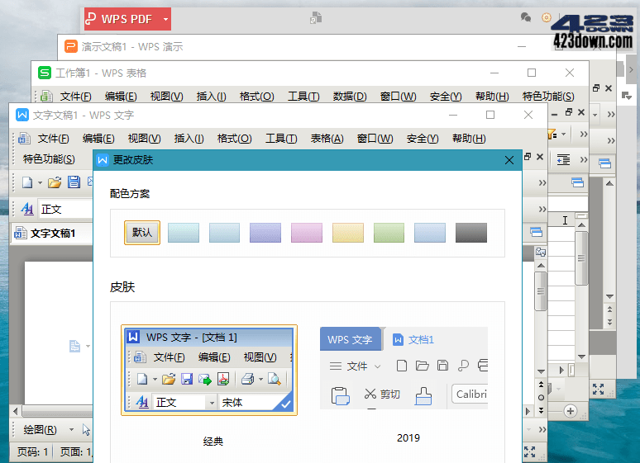Click the blue window panel icon beside the double chevron
Image resolution: width=640 pixels, height=463 pixels.
pyautogui.click(x=577, y=182)
